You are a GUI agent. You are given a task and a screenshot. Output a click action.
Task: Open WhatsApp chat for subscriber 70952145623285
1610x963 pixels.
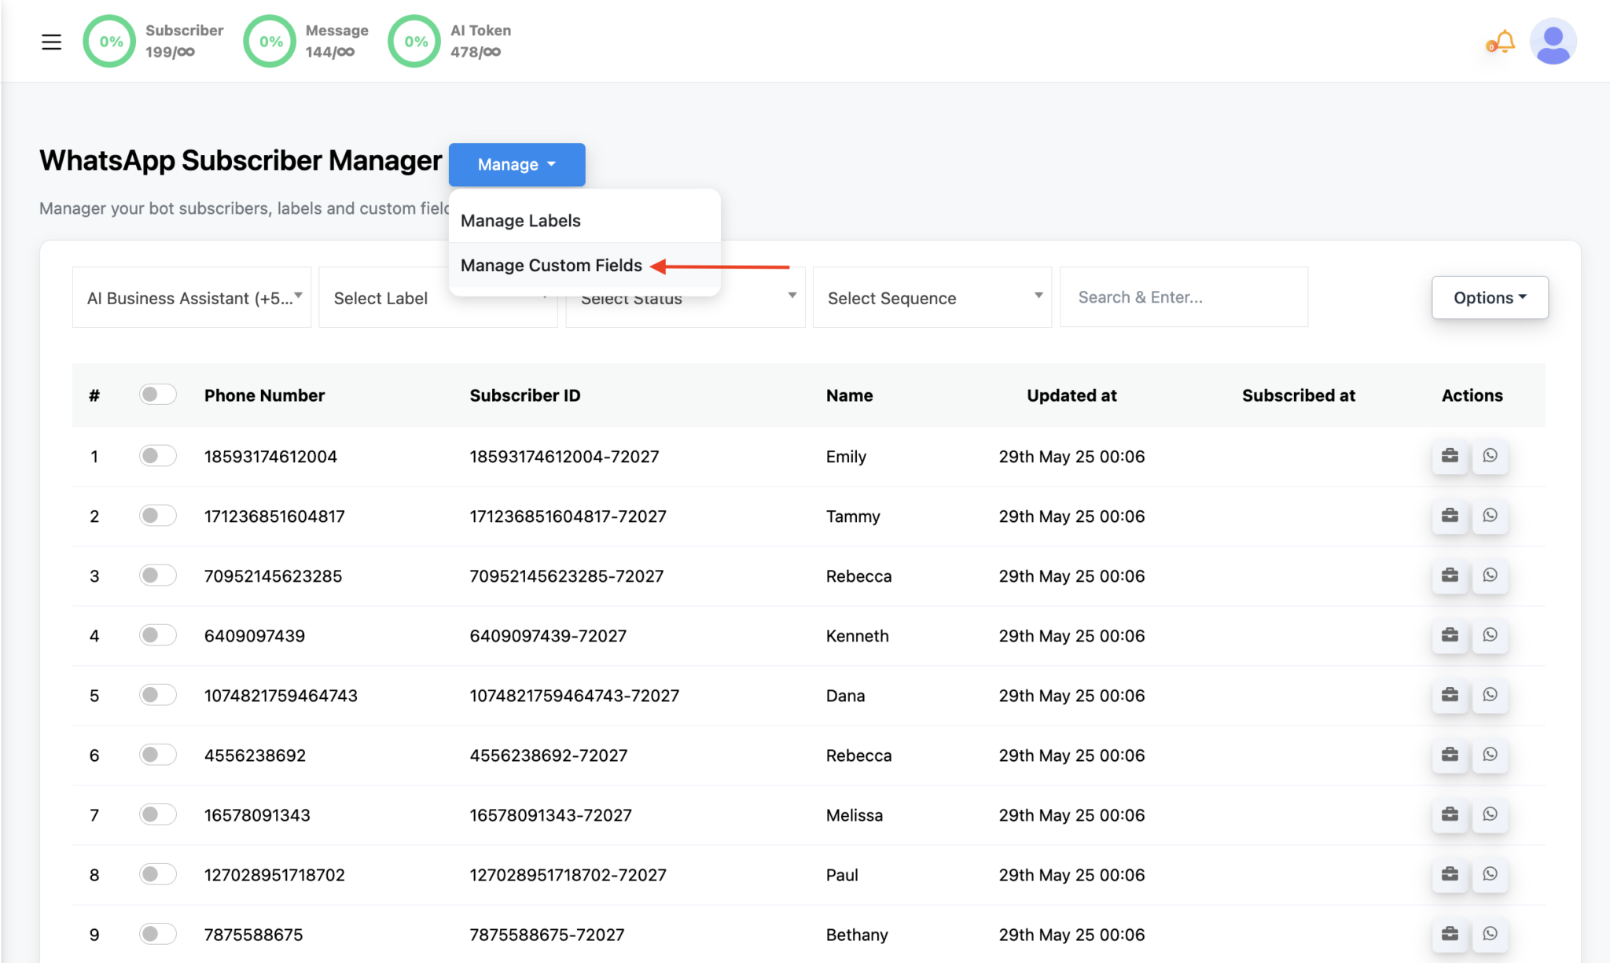point(1490,575)
